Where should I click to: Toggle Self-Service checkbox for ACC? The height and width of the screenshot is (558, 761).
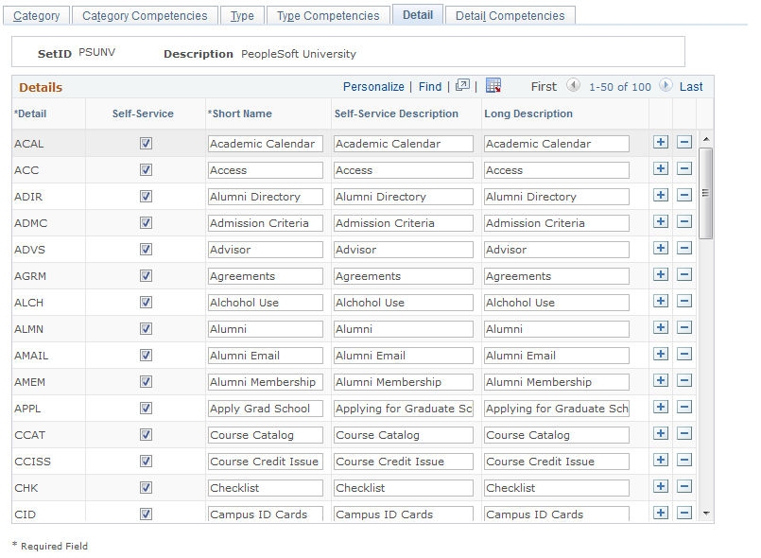pos(147,170)
